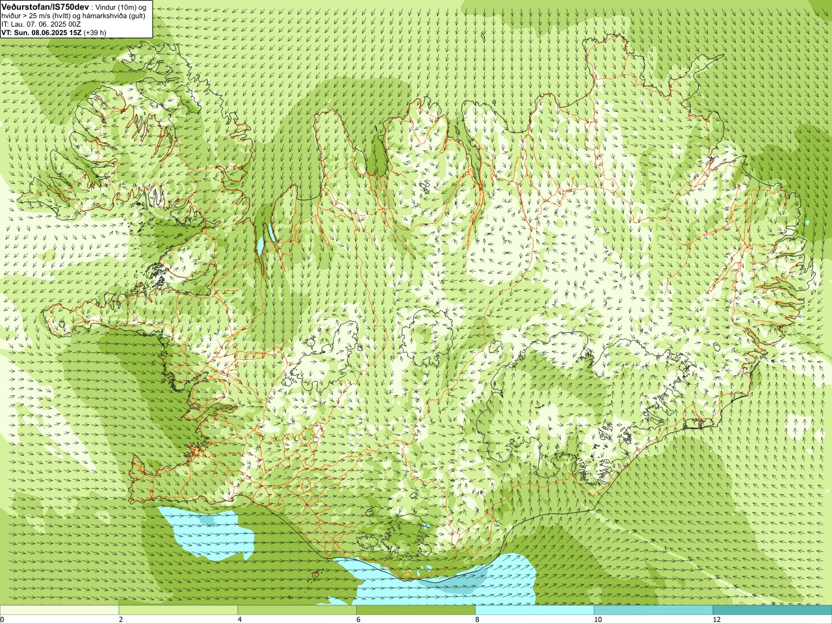Click the '(+39 h)' forecast offset text
Screen dimensions: 832x624
coord(95,32)
